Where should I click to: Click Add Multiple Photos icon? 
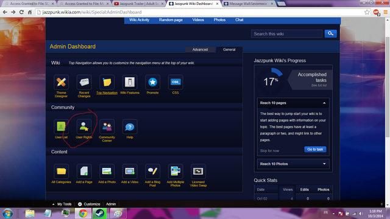coord(175,172)
